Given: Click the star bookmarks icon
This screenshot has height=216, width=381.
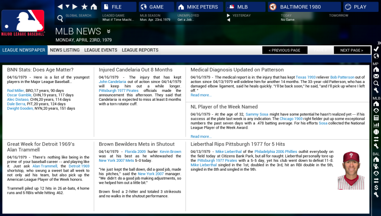Looking at the screenshot, I should click(84, 6).
